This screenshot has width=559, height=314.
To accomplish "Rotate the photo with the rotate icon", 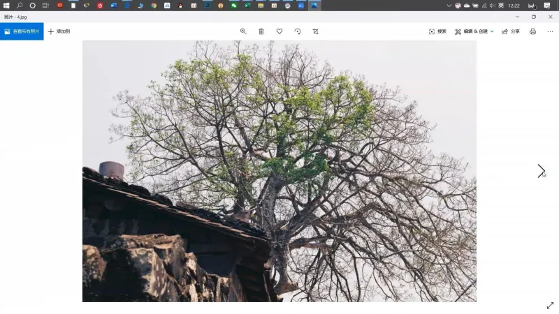I will point(298,31).
